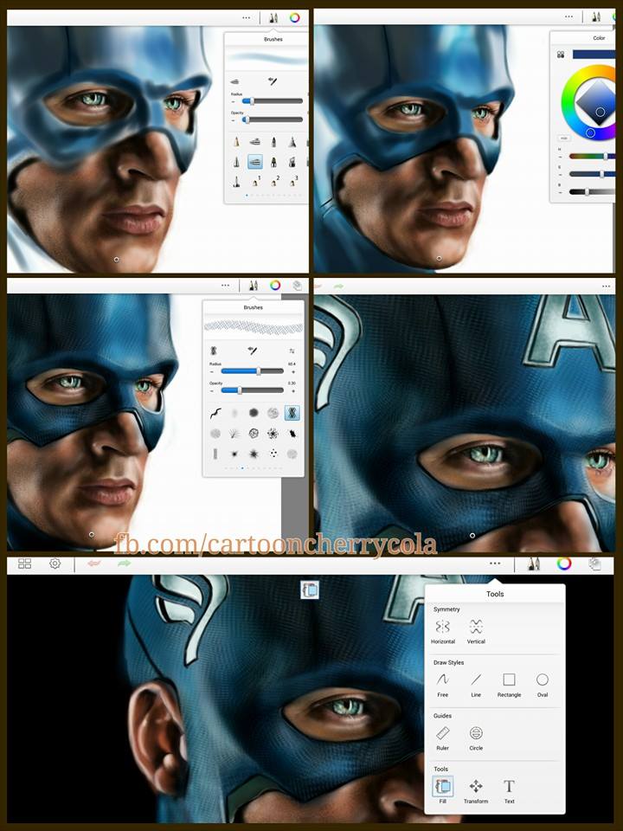
Task: Select the dark round sponge brush
Action: tap(254, 413)
